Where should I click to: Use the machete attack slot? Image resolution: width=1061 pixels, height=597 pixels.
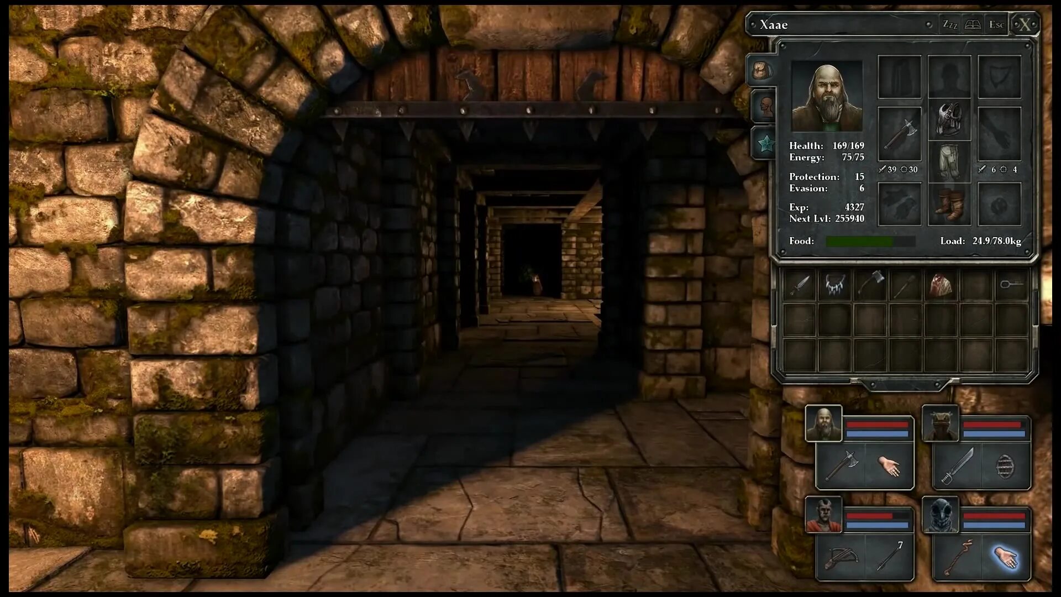point(957,467)
